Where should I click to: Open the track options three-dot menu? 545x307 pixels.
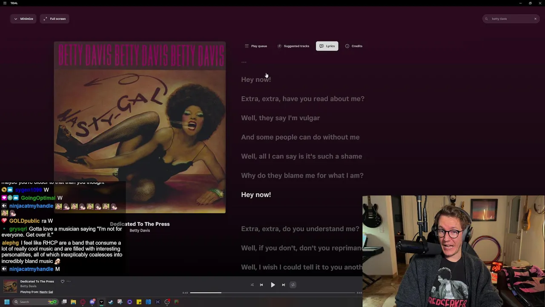69,281
